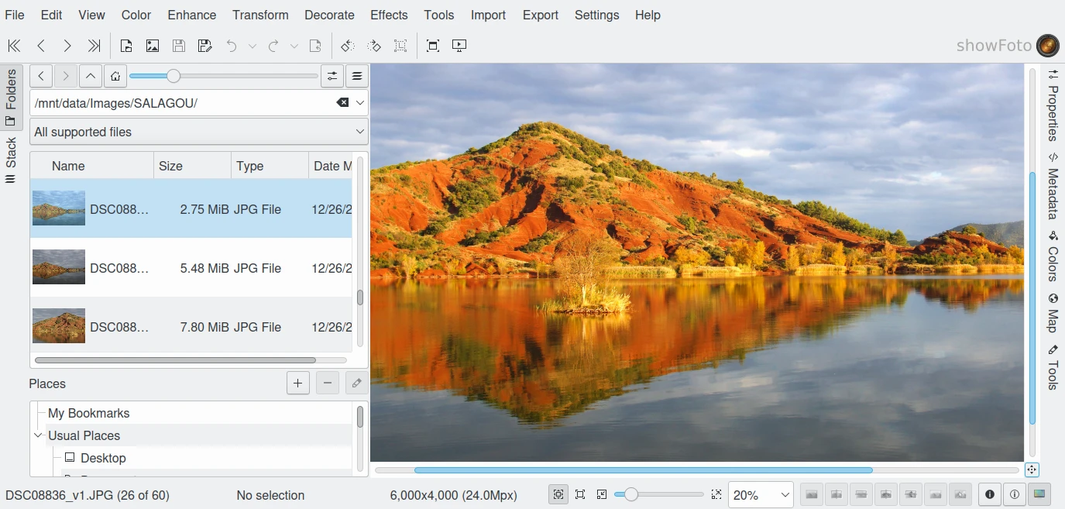Add a new place bookmark
1065x509 pixels.
pyautogui.click(x=297, y=383)
